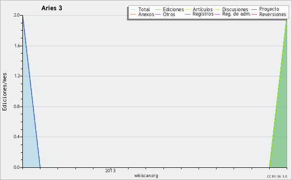Click the chart title Aries 3
This screenshot has height=180, width=292.
52,8
